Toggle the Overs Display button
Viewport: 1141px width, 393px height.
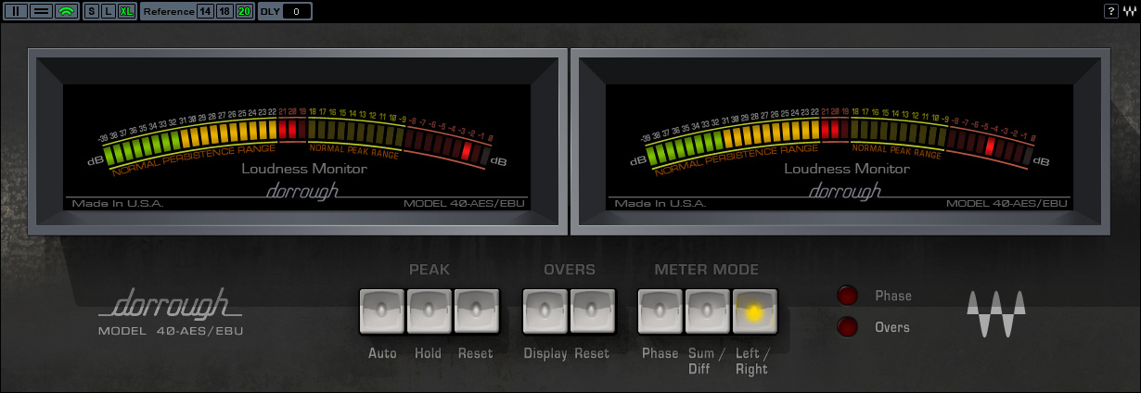[x=546, y=312]
